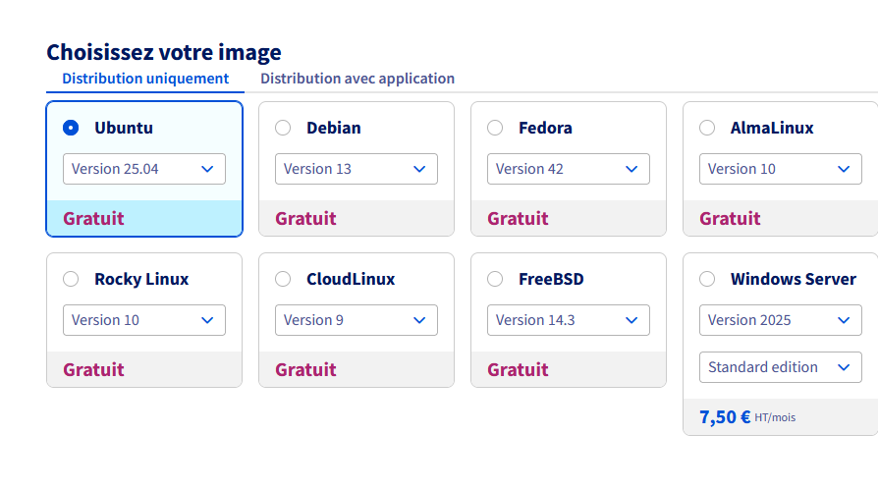Pick the Windows Server radio button
This screenshot has height=488, width=878.
(x=707, y=279)
